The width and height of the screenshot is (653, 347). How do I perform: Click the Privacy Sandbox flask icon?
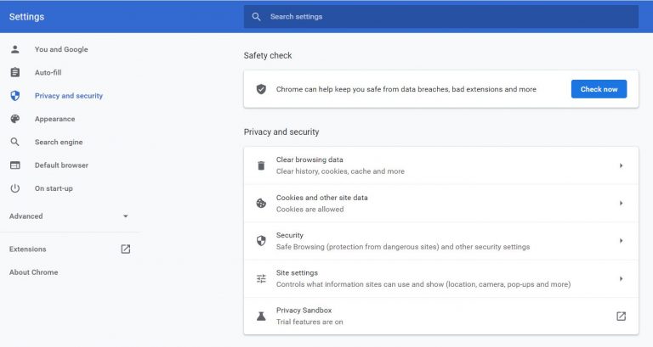(261, 316)
